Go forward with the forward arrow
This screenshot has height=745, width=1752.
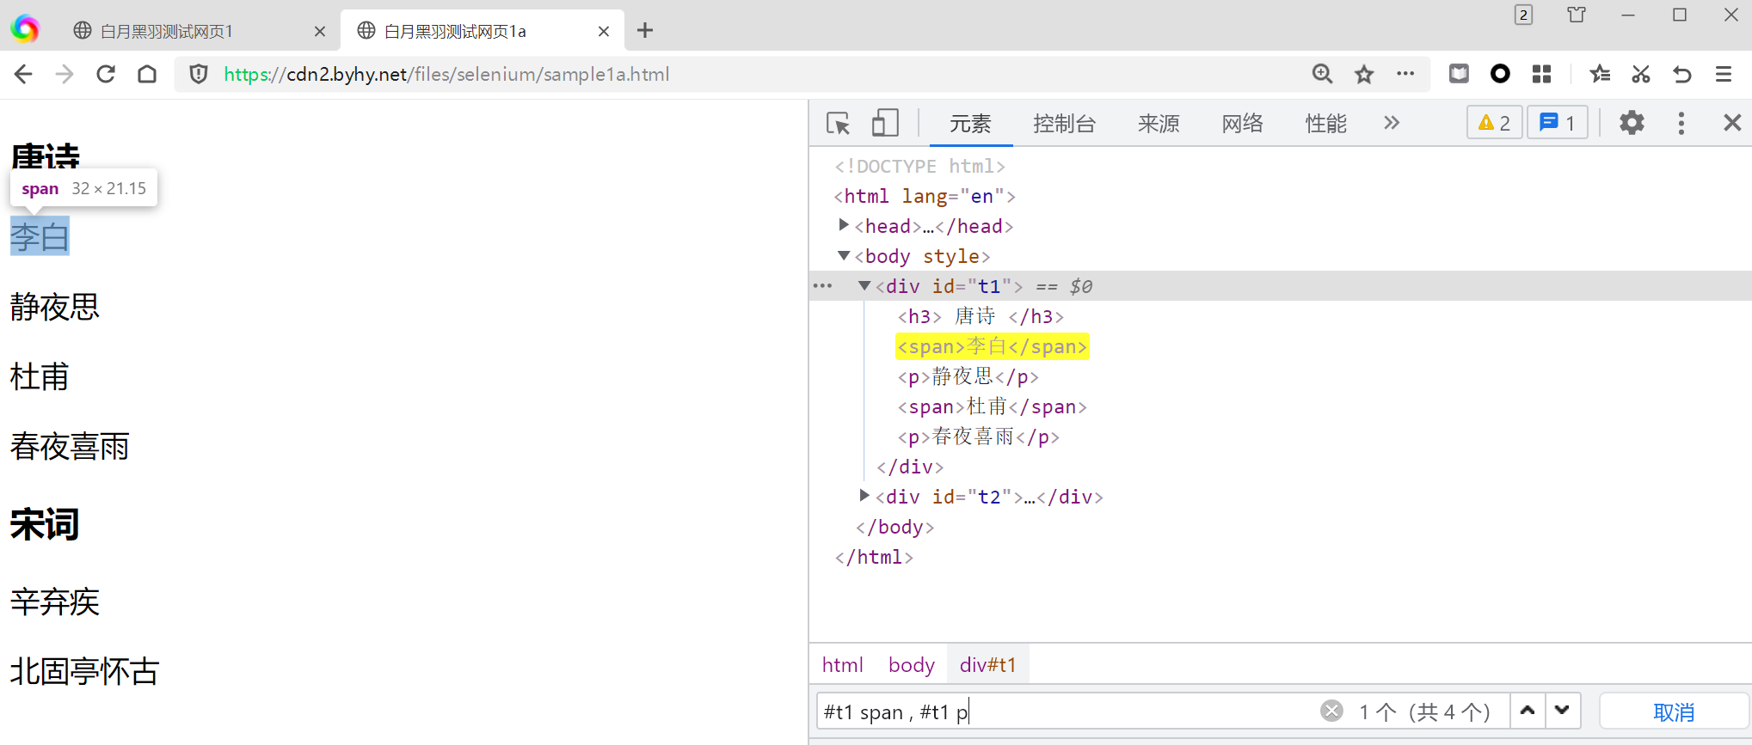(x=65, y=75)
